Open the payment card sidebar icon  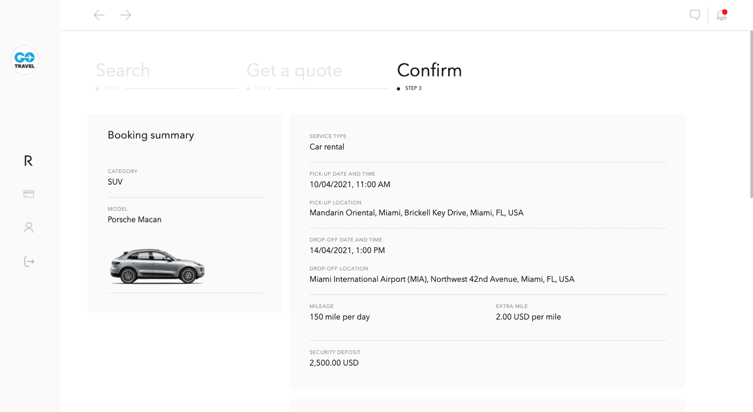tap(28, 194)
